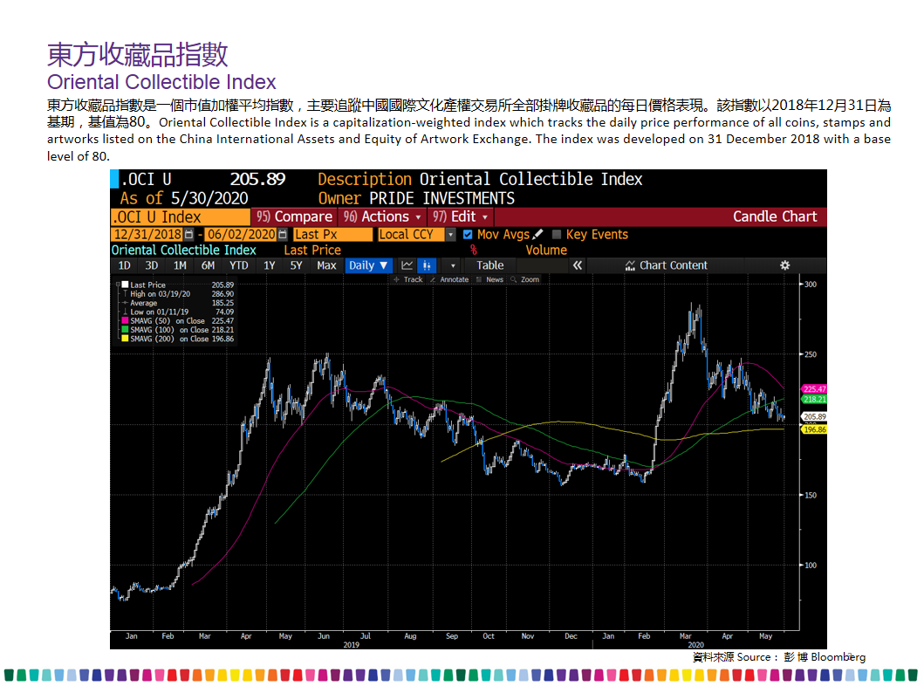Click 'Oriental Collectible Index' cyan chart title
This screenshot has height=686, width=924.
click(x=183, y=250)
